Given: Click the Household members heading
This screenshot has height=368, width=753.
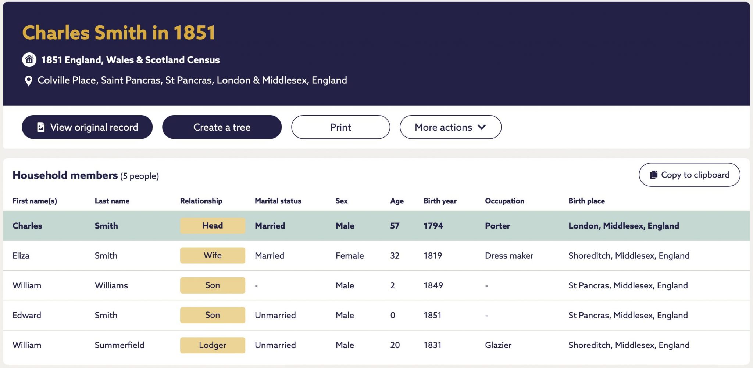Looking at the screenshot, I should 65,175.
